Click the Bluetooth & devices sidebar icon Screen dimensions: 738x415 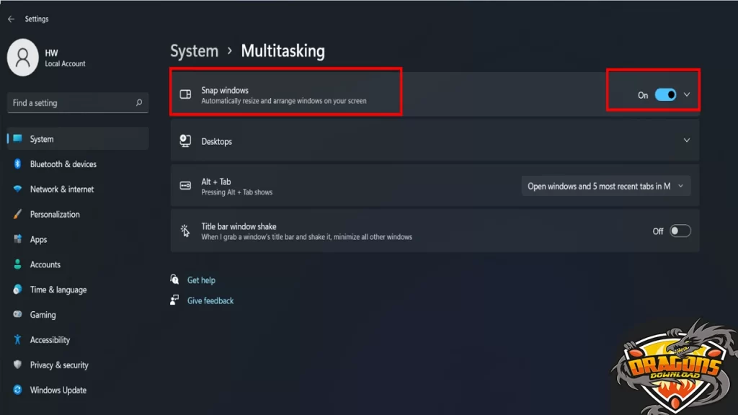point(17,164)
